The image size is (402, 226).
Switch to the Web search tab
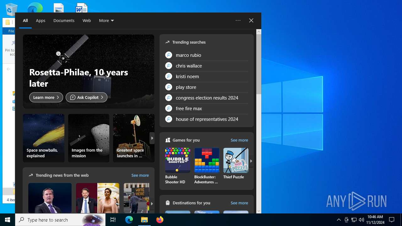click(x=87, y=21)
